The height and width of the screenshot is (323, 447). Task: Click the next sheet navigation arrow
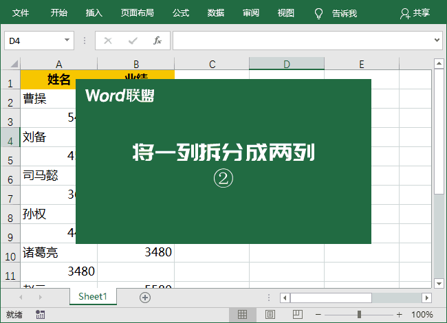coord(40,298)
